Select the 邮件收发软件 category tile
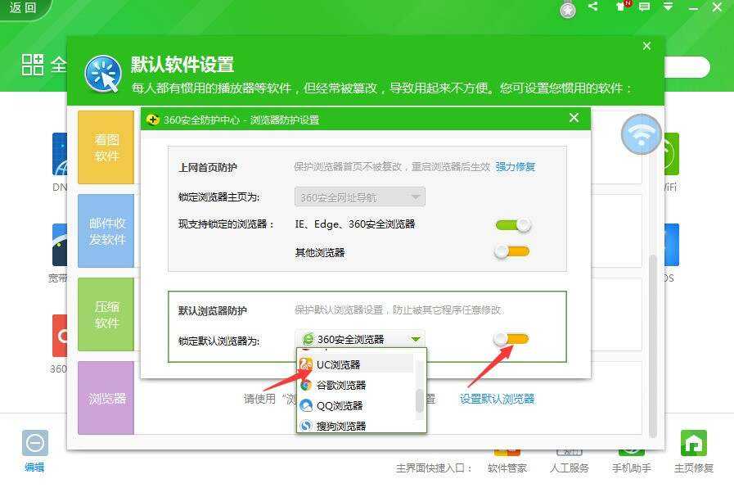The image size is (734, 488). [x=106, y=230]
